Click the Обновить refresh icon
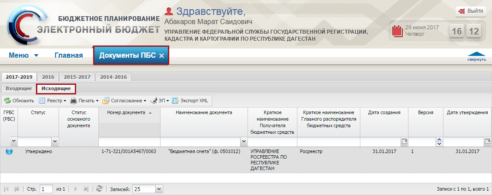Image resolution: width=492 pixels, height=195 pixels. pyautogui.click(x=7, y=101)
